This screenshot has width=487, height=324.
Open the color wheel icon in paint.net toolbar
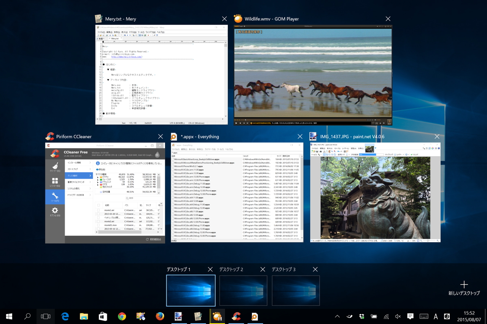tap(432, 148)
